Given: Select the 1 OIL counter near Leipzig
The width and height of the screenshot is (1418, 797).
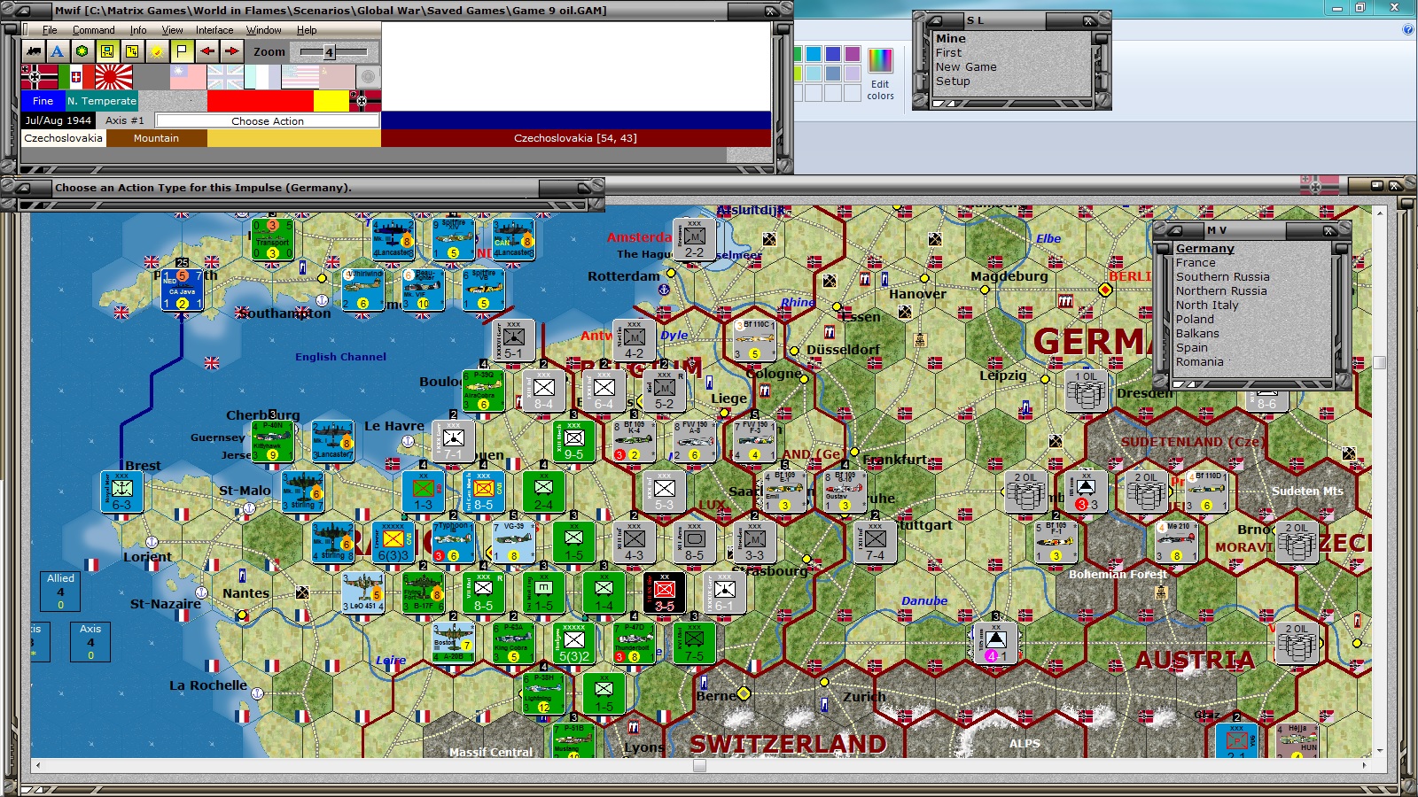Looking at the screenshot, I should click(1086, 391).
